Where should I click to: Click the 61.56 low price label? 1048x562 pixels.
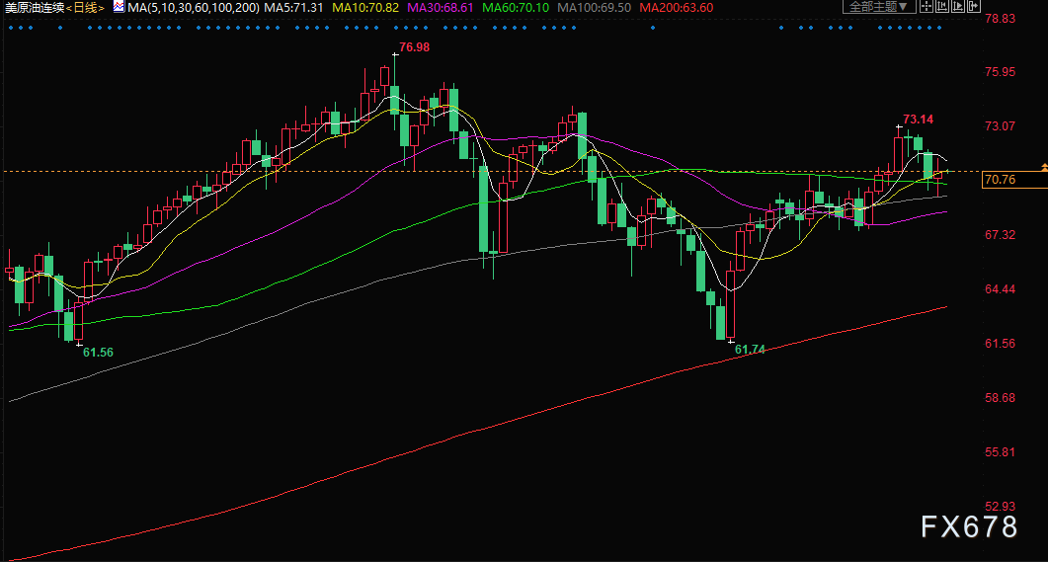click(98, 353)
